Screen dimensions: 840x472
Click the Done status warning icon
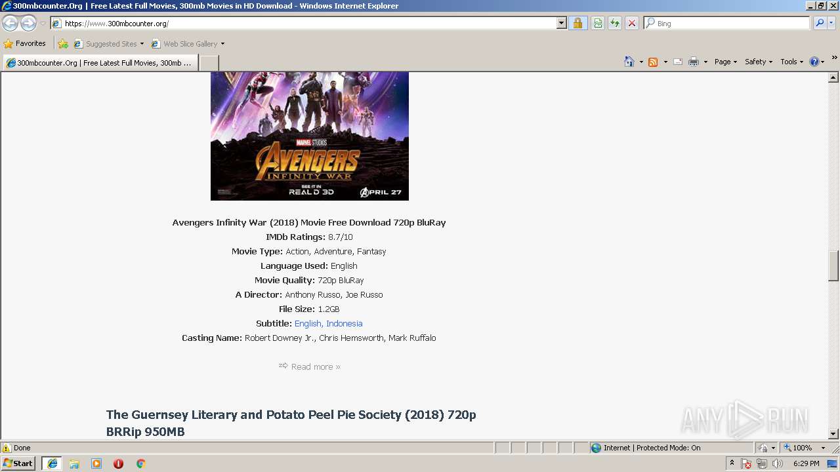point(7,448)
